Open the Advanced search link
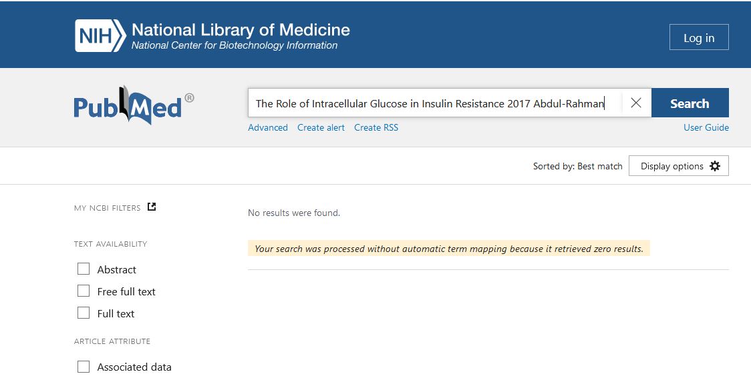The width and height of the screenshot is (751, 384). (267, 127)
